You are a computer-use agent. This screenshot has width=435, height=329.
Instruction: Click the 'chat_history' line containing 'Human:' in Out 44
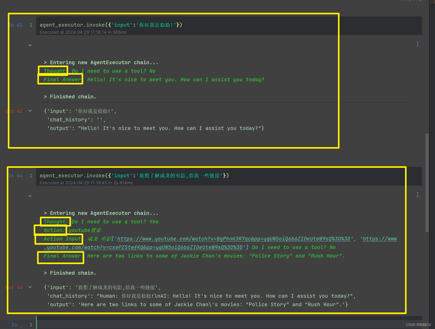coord(201,296)
